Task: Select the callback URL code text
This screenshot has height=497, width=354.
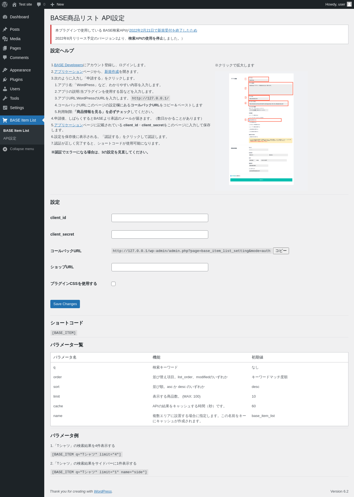Action: pos(191,251)
